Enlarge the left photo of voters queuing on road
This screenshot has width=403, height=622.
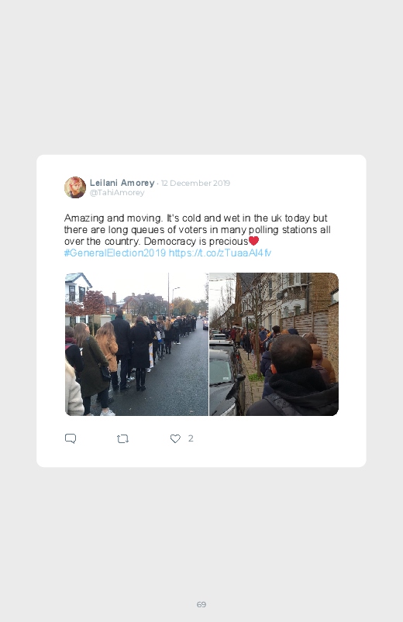(136, 344)
